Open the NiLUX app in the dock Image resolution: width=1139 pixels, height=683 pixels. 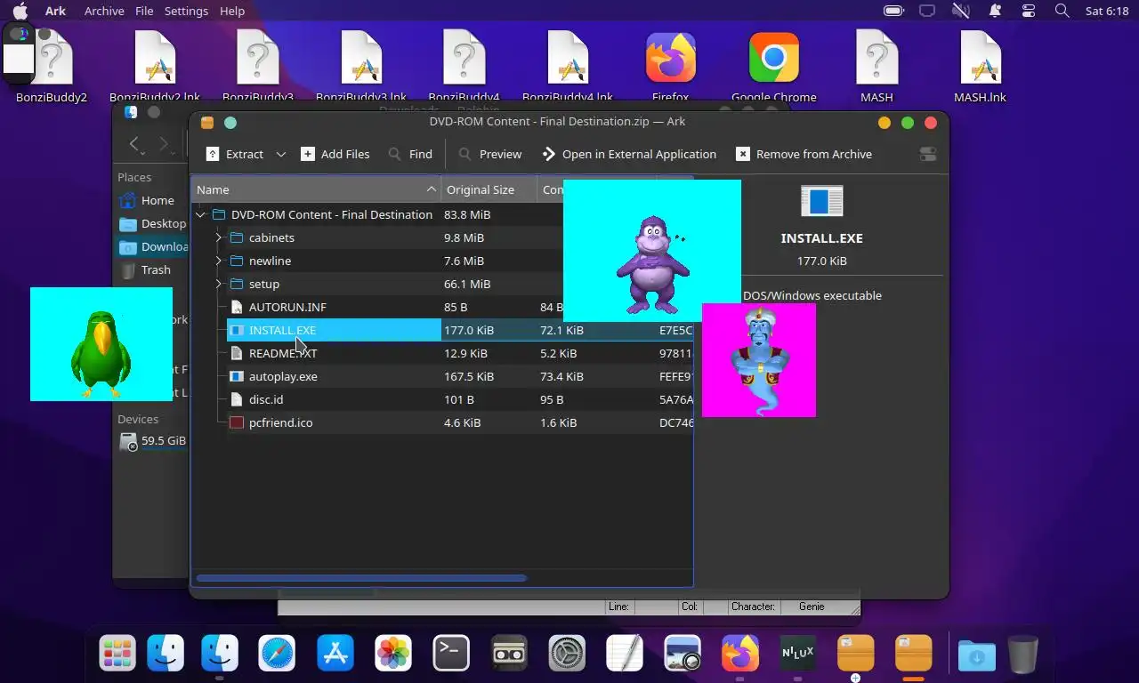point(797,654)
